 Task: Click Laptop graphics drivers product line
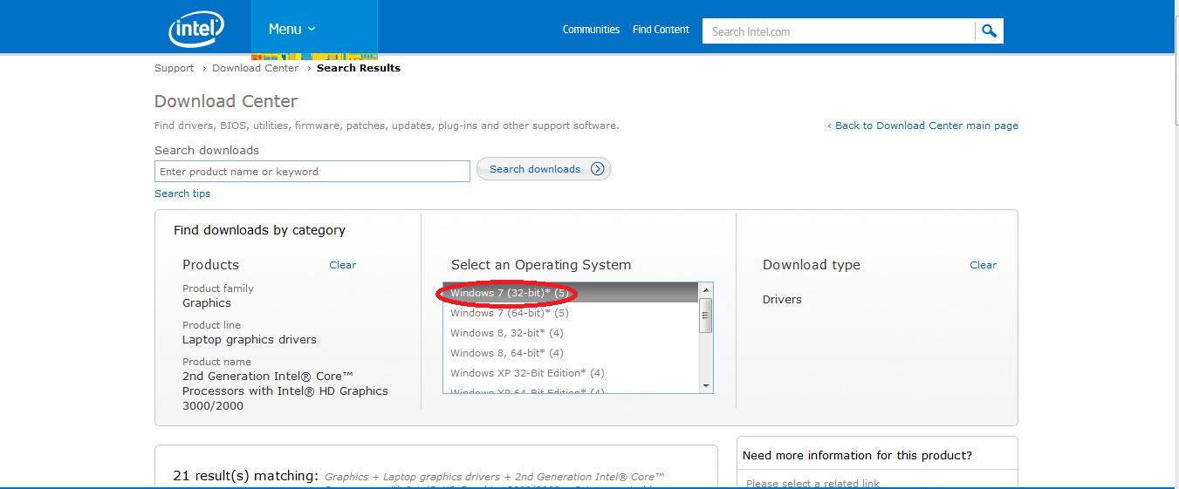pyautogui.click(x=250, y=340)
